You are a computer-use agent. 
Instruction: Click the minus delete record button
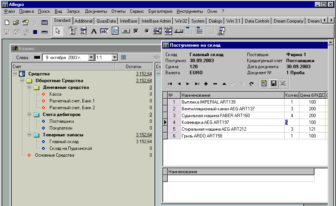pos(215,84)
